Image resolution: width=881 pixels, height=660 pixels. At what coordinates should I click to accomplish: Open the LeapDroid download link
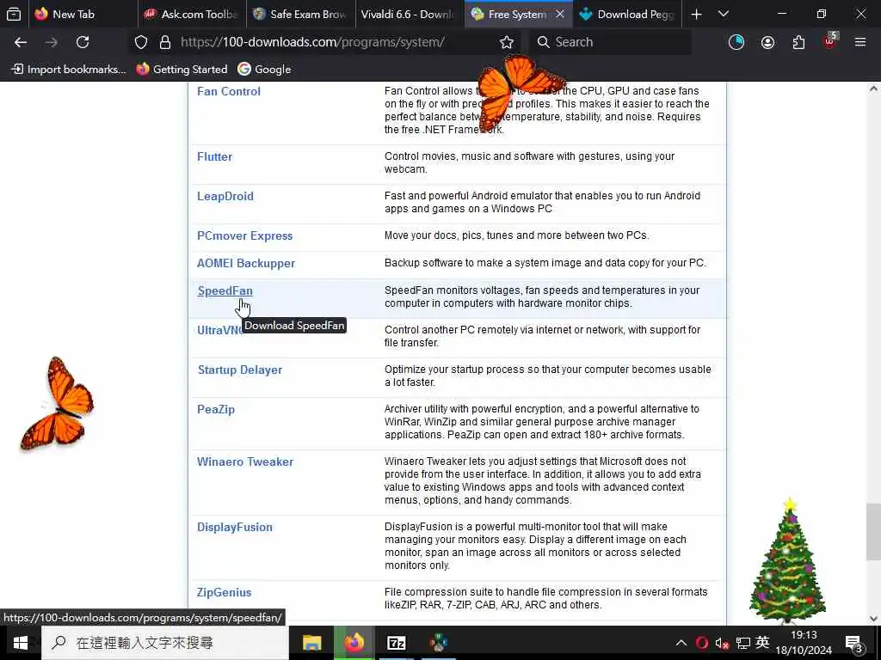pos(225,197)
